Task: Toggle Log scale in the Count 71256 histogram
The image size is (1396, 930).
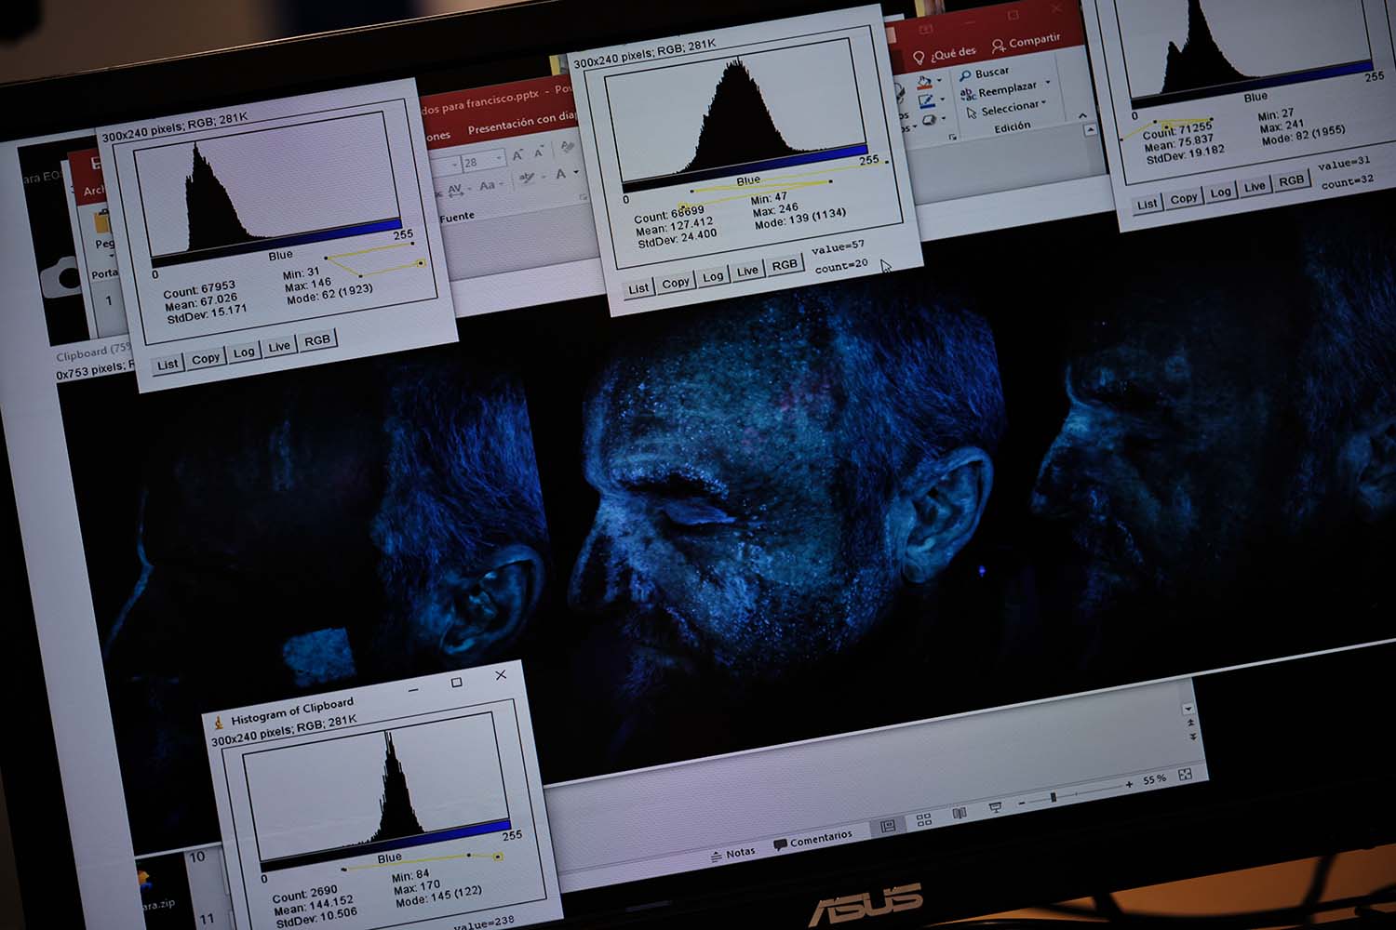Action: coord(1220,193)
